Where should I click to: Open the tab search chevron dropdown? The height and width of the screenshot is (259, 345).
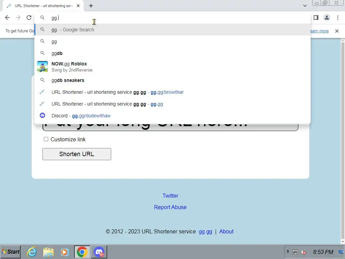305,6
